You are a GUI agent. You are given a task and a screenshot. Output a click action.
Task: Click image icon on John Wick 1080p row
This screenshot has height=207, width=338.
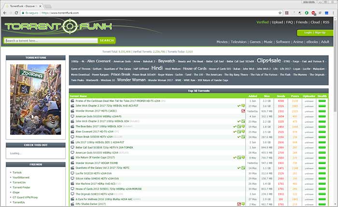243,121
